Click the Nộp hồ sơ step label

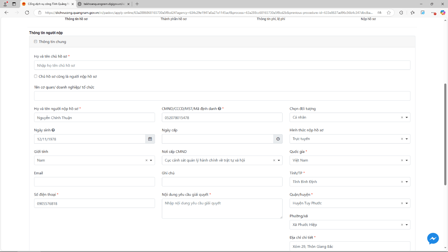368,19
